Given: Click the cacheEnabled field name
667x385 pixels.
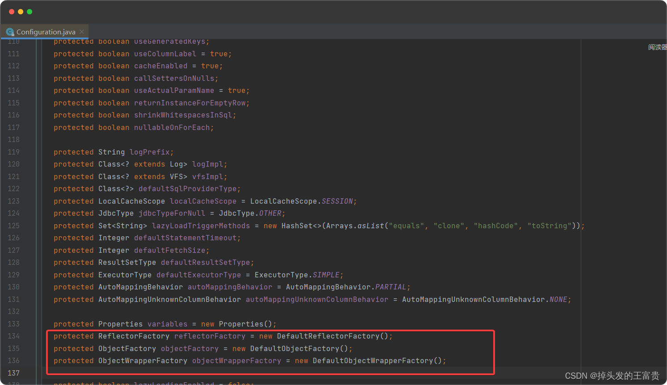Looking at the screenshot, I should click(161, 66).
